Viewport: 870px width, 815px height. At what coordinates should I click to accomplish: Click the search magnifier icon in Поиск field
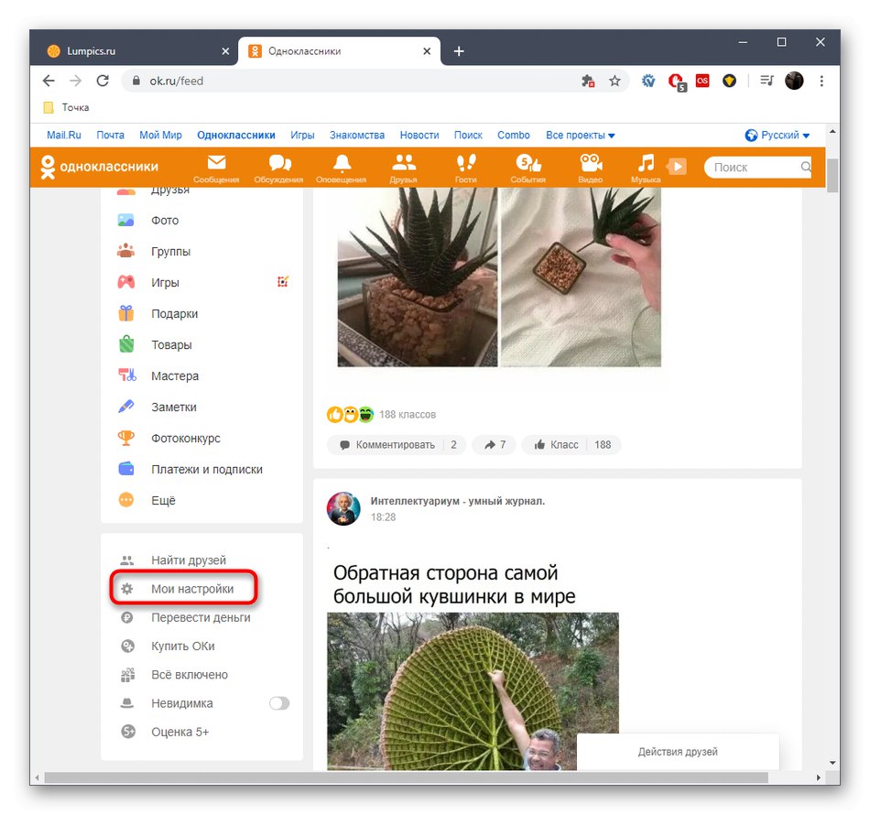(806, 167)
